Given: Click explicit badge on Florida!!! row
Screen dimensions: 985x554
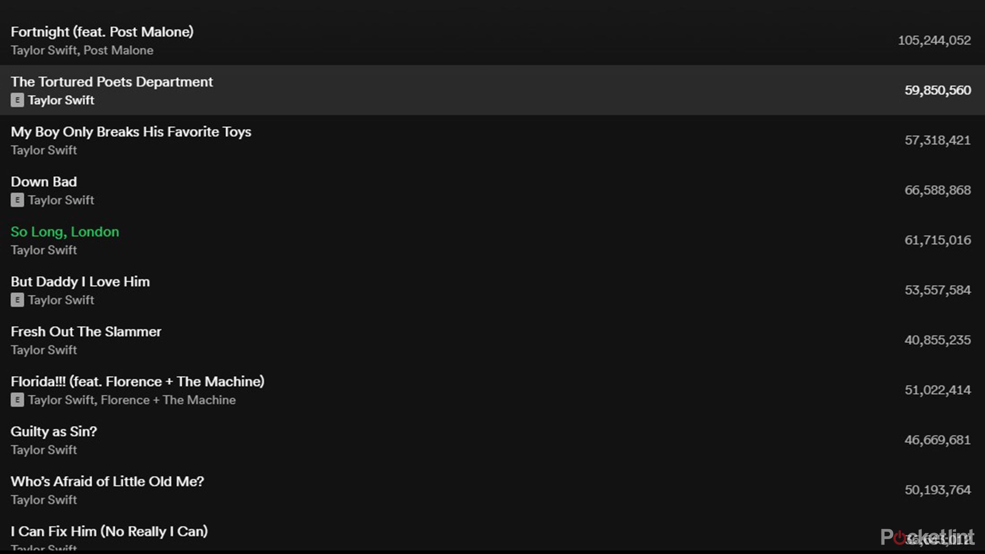Looking at the screenshot, I should click(x=17, y=400).
